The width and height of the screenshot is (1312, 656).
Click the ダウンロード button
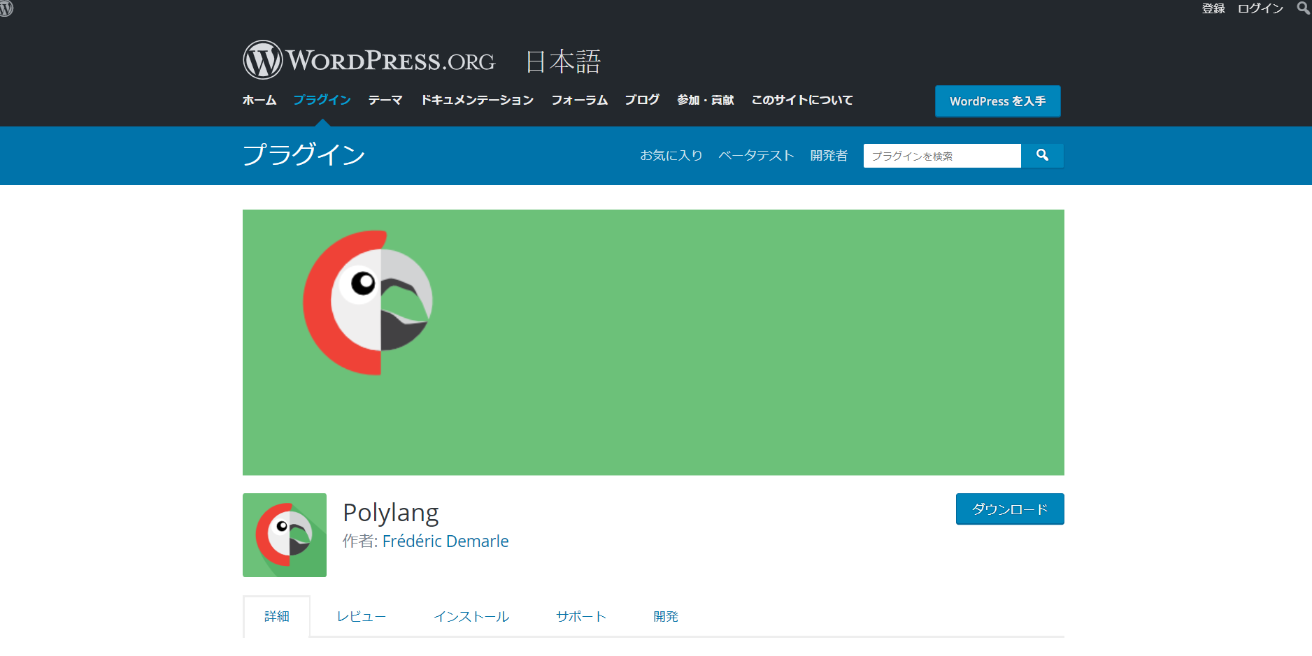click(x=1009, y=509)
